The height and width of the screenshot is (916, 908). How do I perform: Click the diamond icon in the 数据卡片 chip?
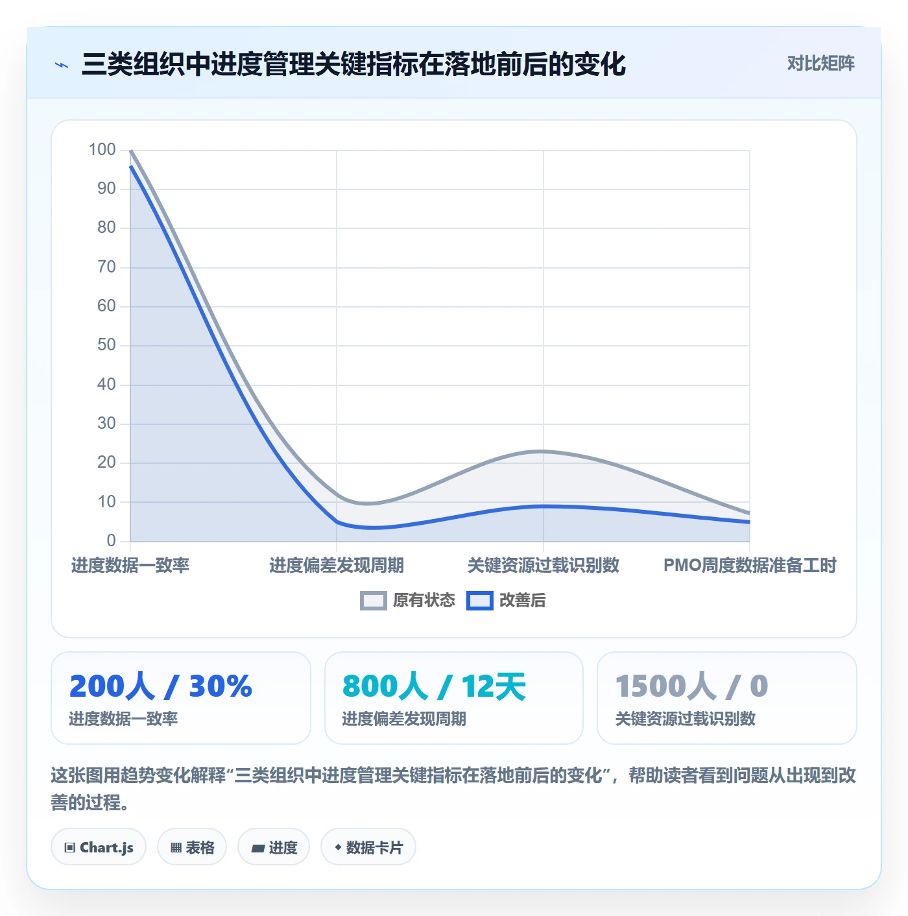click(x=338, y=847)
